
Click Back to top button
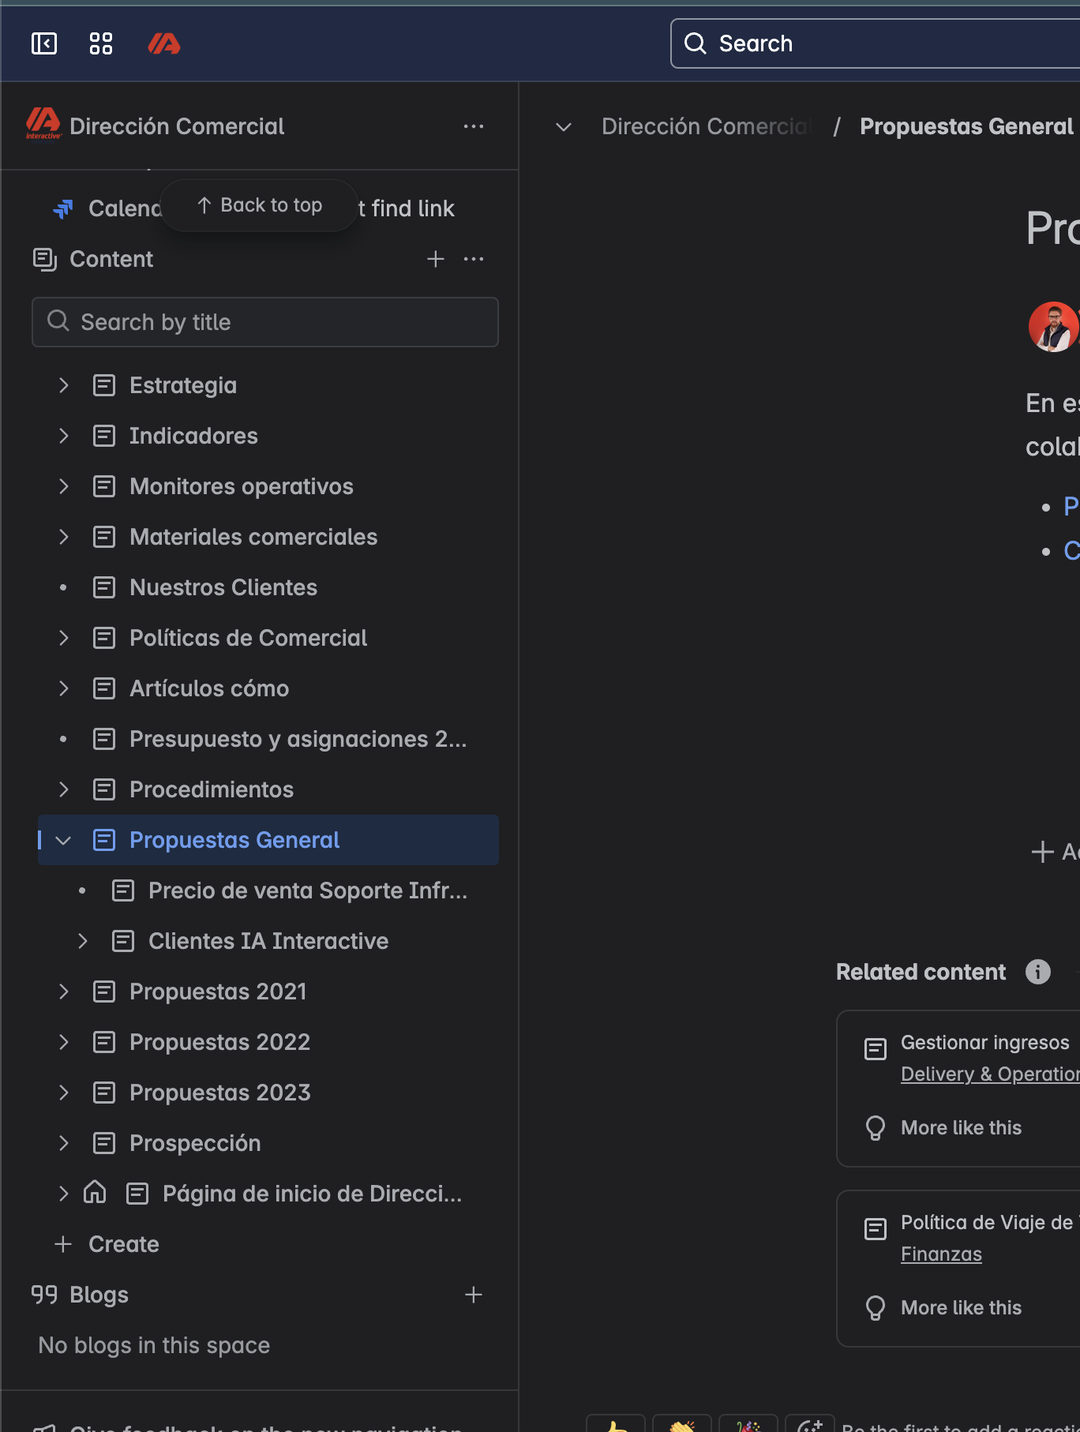(260, 205)
